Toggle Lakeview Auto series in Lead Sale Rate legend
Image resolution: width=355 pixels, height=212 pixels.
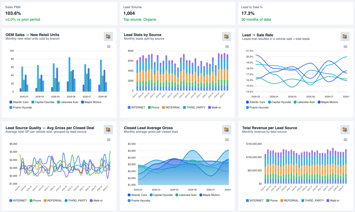click(304, 102)
